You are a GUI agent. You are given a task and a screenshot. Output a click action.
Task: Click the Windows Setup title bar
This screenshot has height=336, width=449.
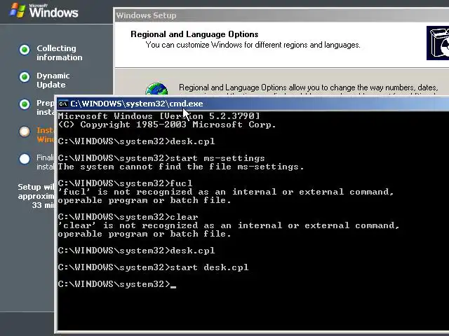[281, 15]
